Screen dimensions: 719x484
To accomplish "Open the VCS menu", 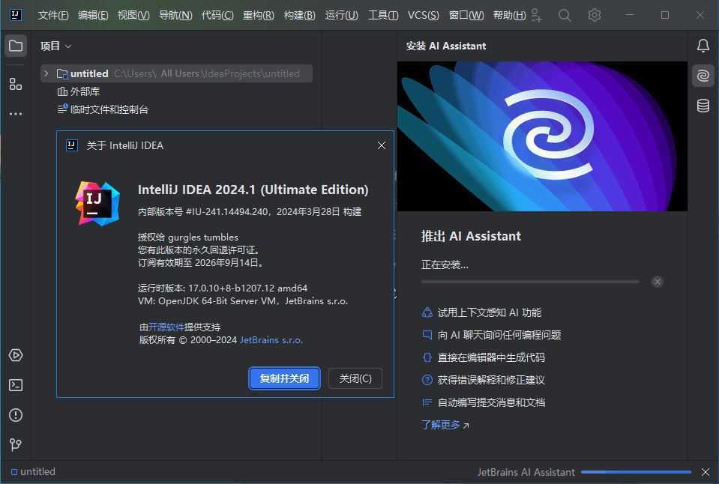I will tap(423, 14).
